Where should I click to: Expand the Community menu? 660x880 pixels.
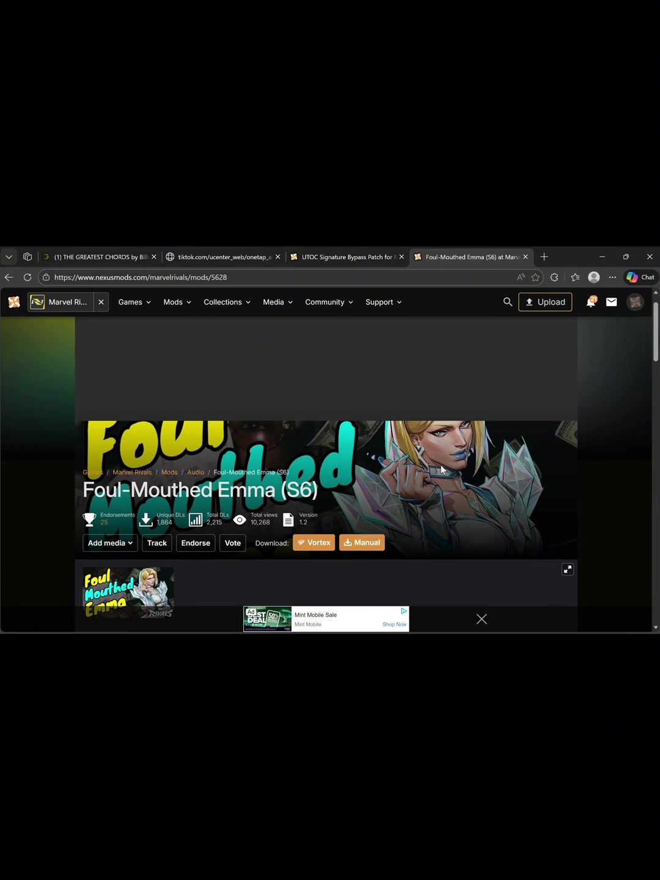pos(329,302)
